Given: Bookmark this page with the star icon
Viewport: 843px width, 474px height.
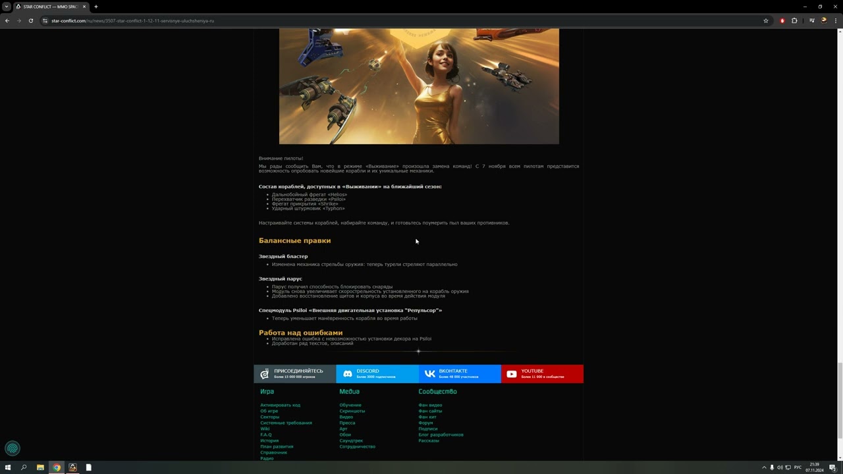Looking at the screenshot, I should click(x=766, y=20).
